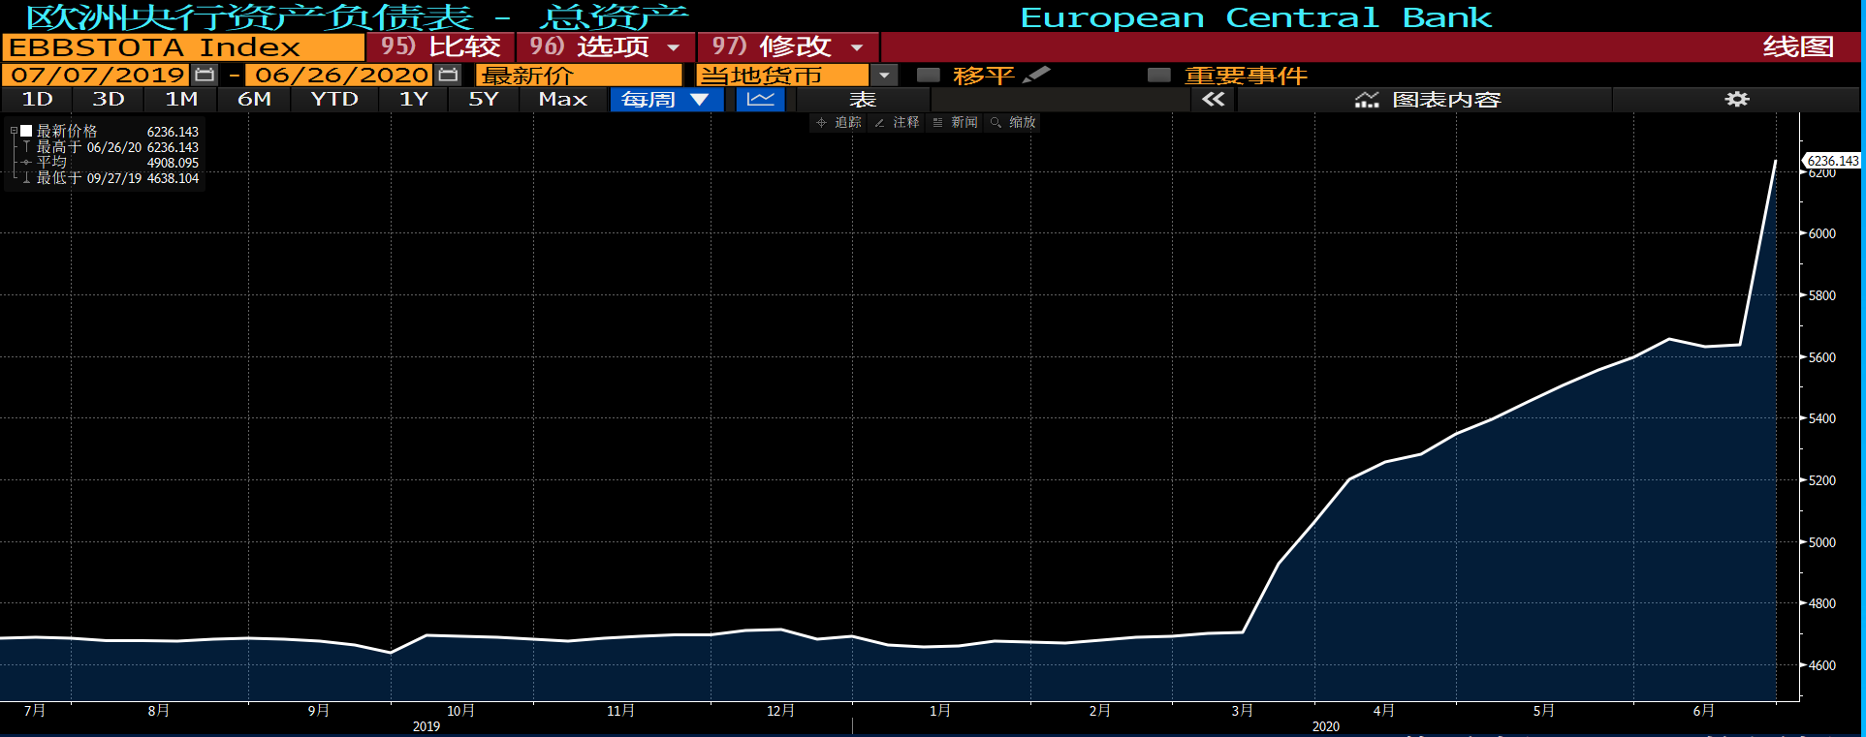1866x737 pixels.
Task: Click the 最高于 06/26/20 legend row
Action: 105,147
